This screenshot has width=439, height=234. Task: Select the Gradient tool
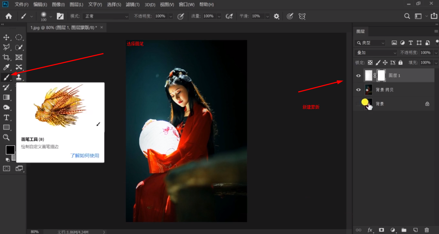point(6,97)
